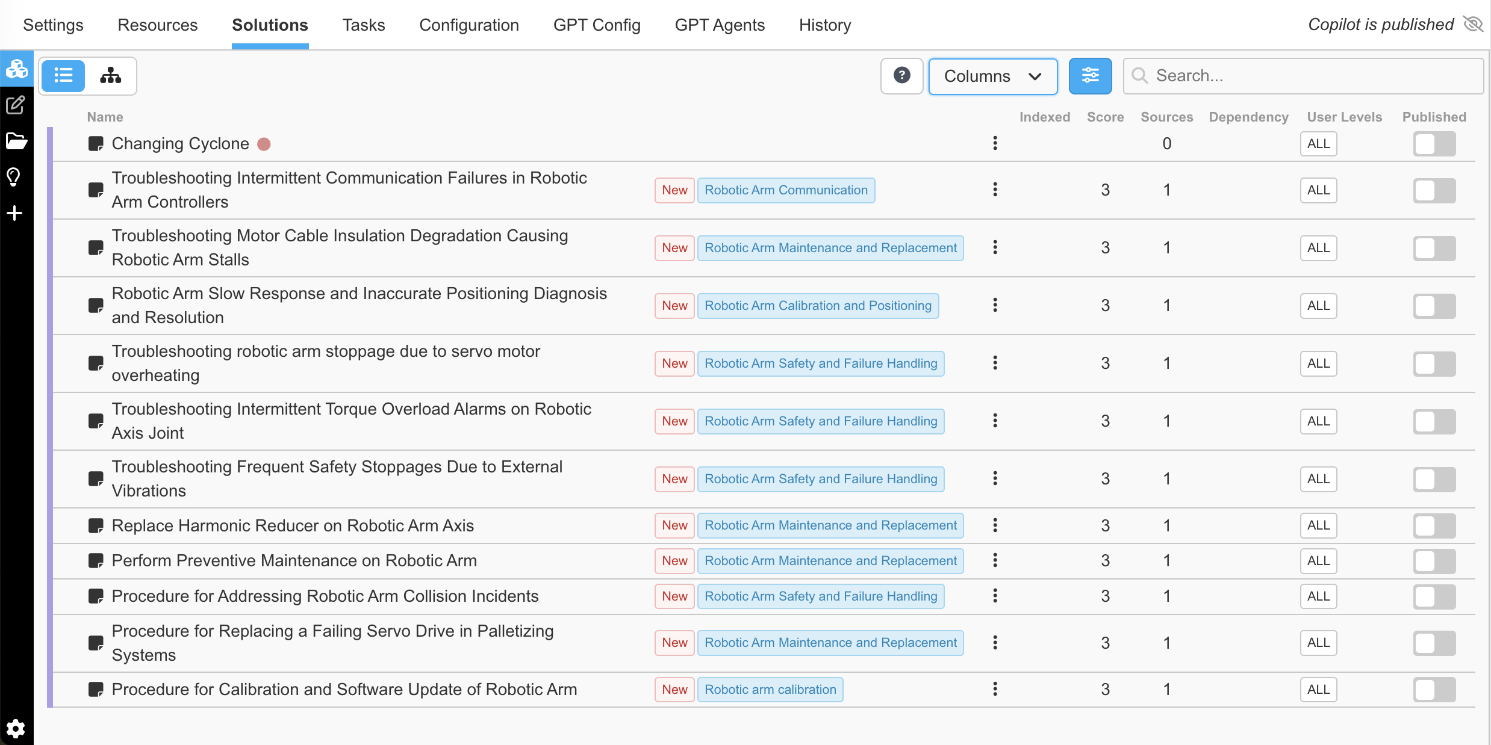Click ALL user level for Changing Cyclone

click(1318, 144)
